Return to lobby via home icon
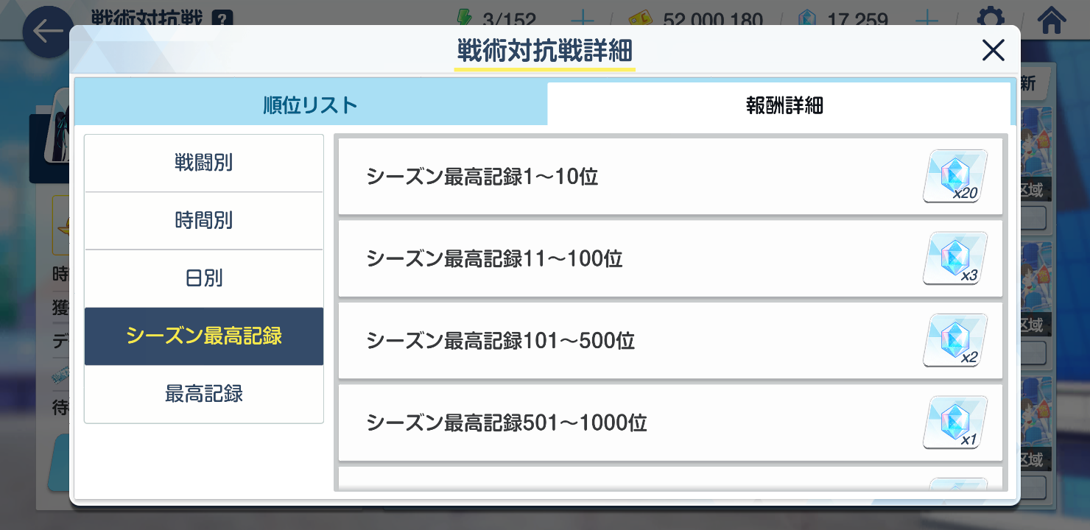 click(1052, 19)
